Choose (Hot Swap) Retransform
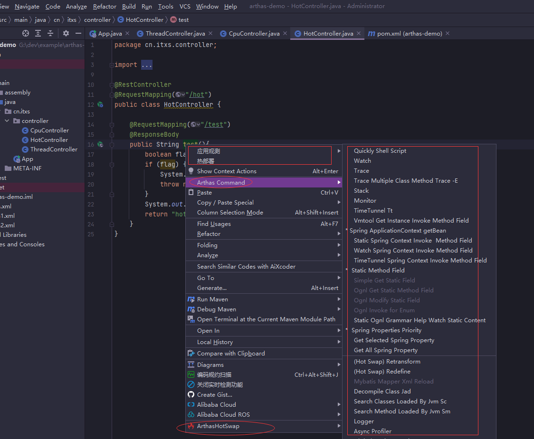Viewport: 534px width, 439px height. click(x=387, y=362)
